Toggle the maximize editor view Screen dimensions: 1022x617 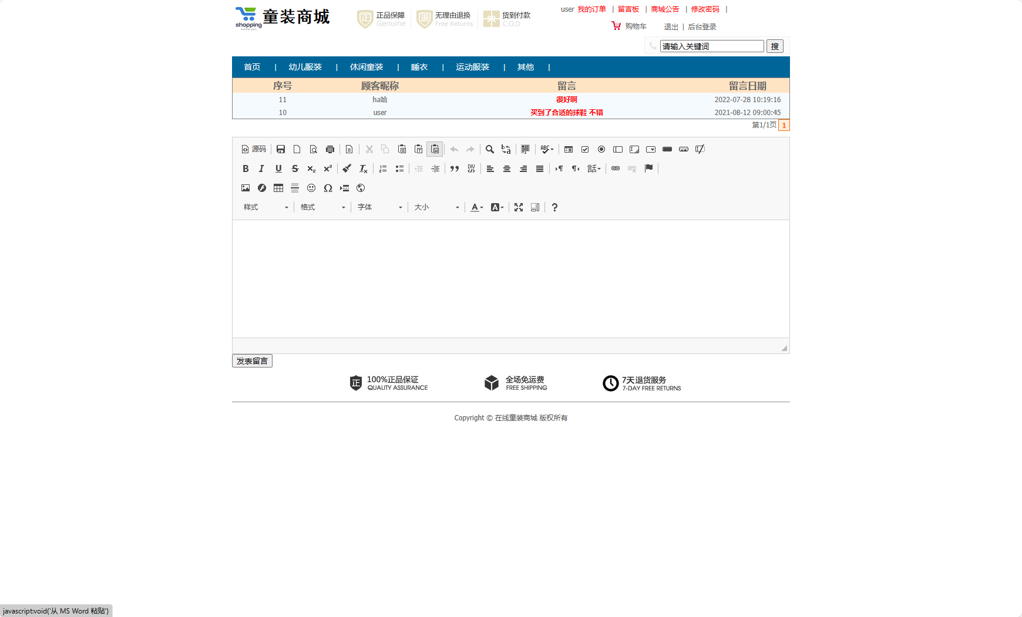tap(519, 207)
